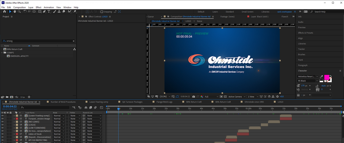344x143 pixels.
Task: Open the Tracker panel
Action: click(301, 49)
